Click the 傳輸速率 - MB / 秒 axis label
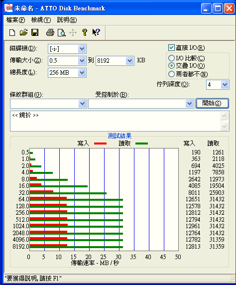Screen dimensions: 236x285 95,263
